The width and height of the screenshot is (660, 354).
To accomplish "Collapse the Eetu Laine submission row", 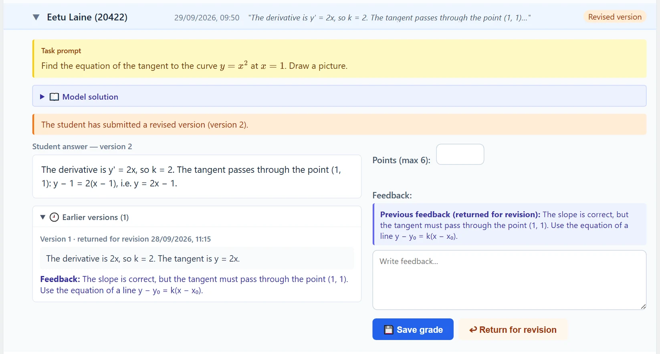I will pyautogui.click(x=36, y=17).
